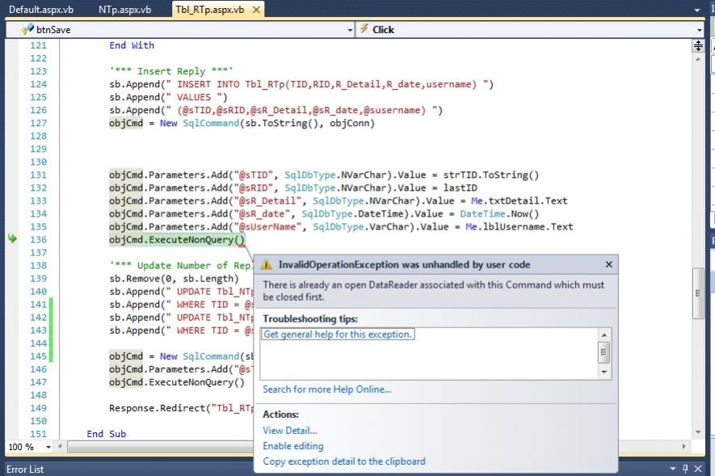Screen dimensions: 715x476
Task: Open the Error List window position menu
Action: [x=671, y=469]
